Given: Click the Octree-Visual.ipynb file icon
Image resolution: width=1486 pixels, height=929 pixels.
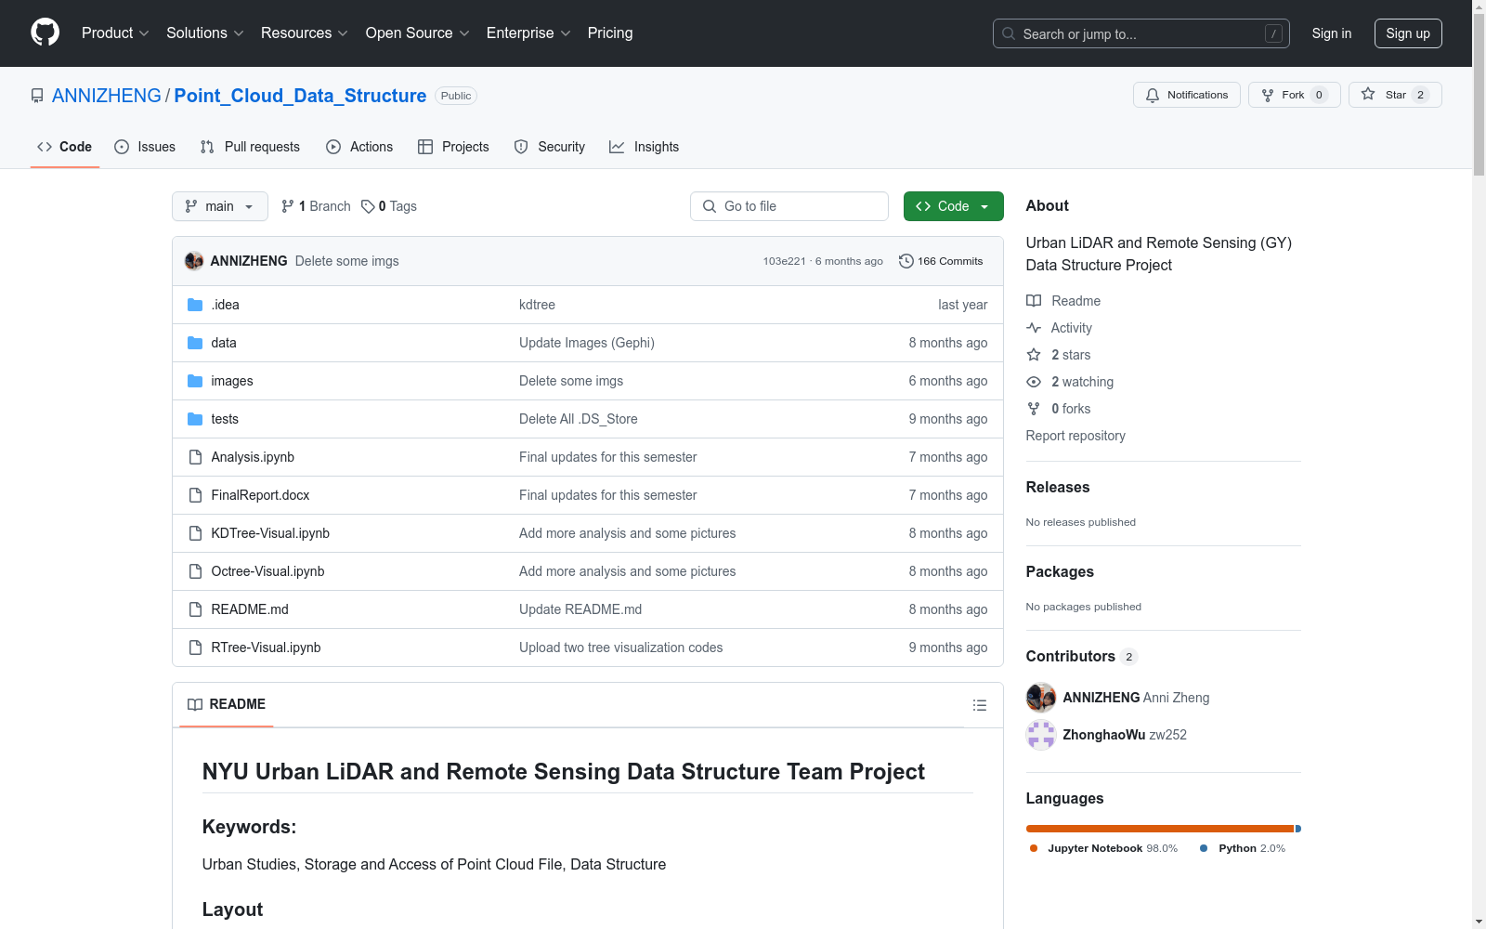Looking at the screenshot, I should pos(195,571).
